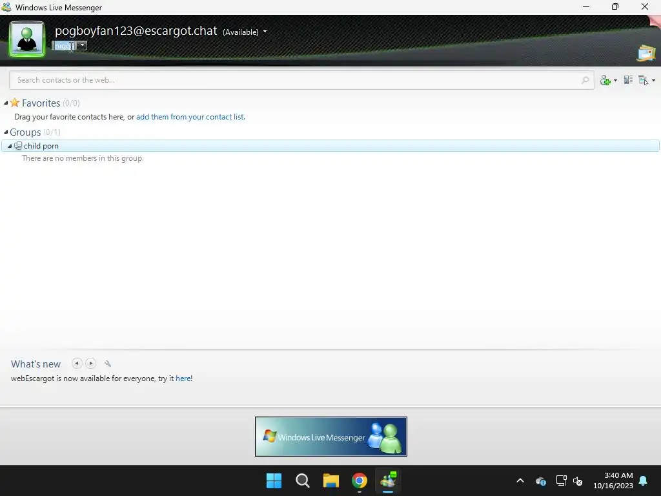
Task: Click the personal message field under the username
Action: [65, 46]
